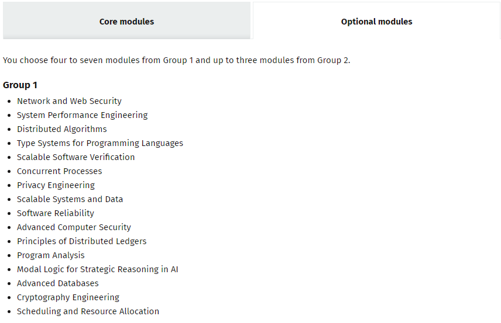The height and width of the screenshot is (323, 501).
Task: Click Advanced Computer Security item
Action: tap(74, 227)
